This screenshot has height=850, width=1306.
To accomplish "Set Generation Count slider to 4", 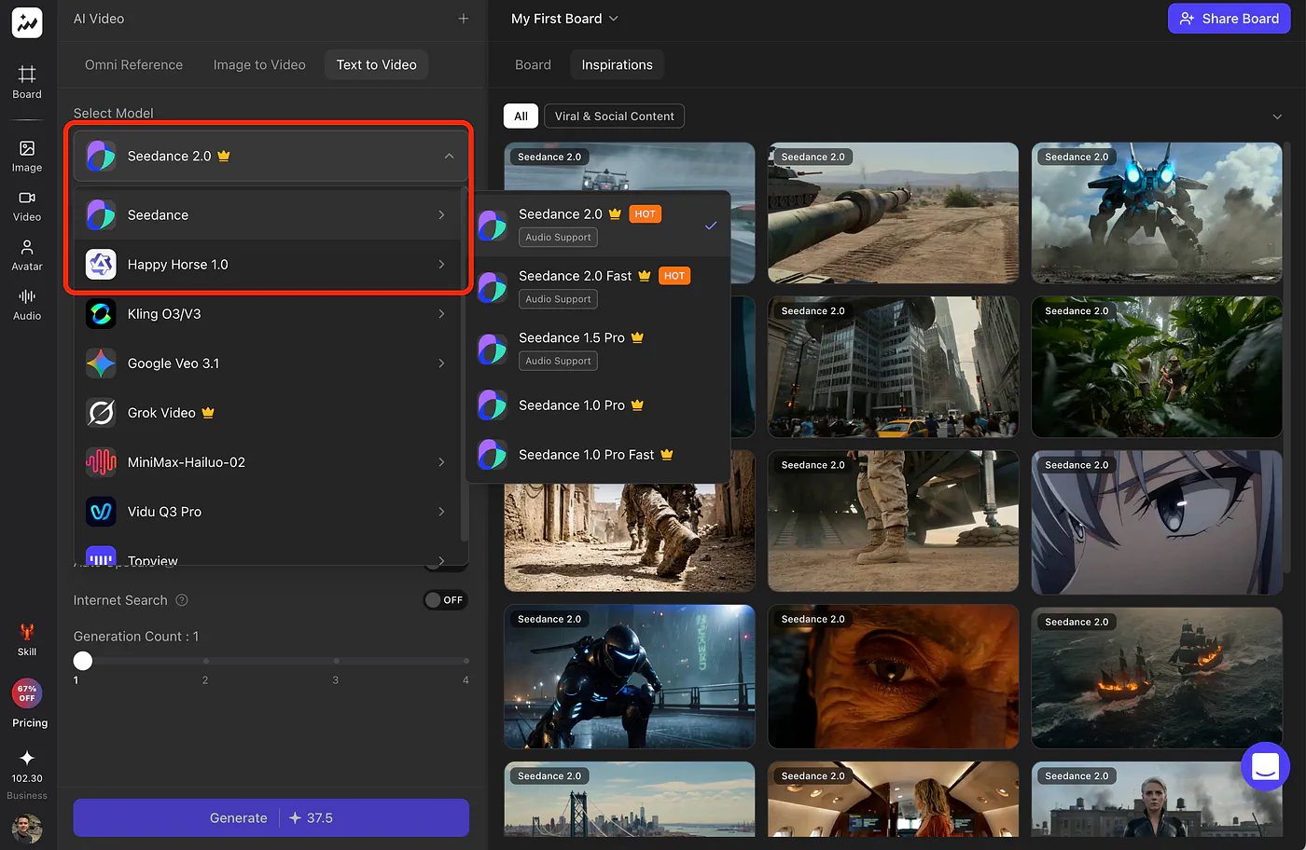I will click(465, 661).
